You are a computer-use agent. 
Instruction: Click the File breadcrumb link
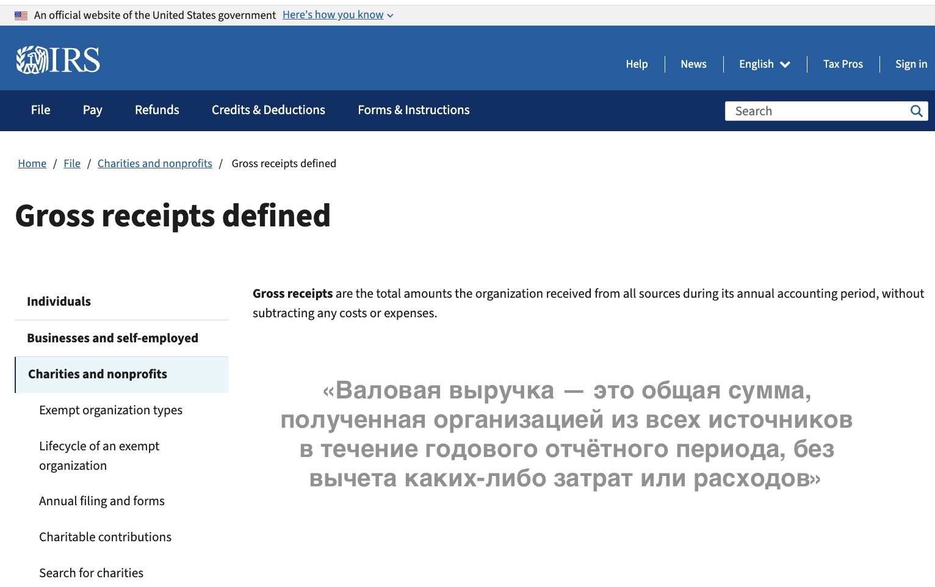72,164
